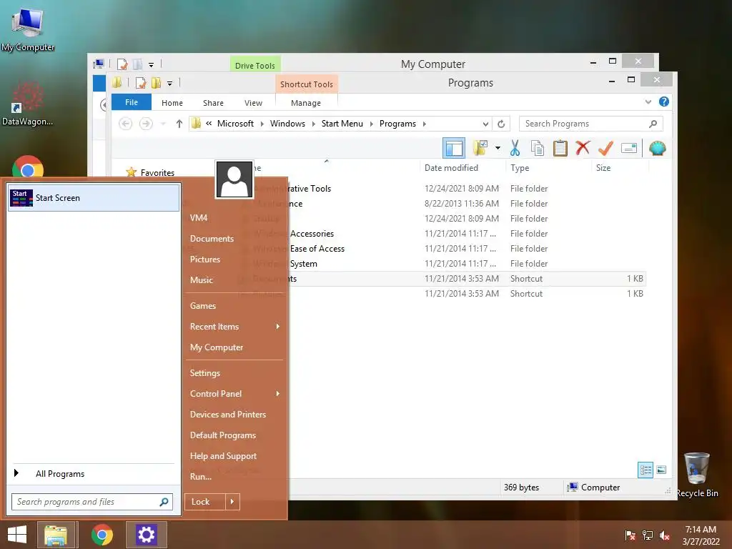This screenshot has height=549, width=732.
Task: Click the red X Delete icon
Action: pyautogui.click(x=583, y=148)
